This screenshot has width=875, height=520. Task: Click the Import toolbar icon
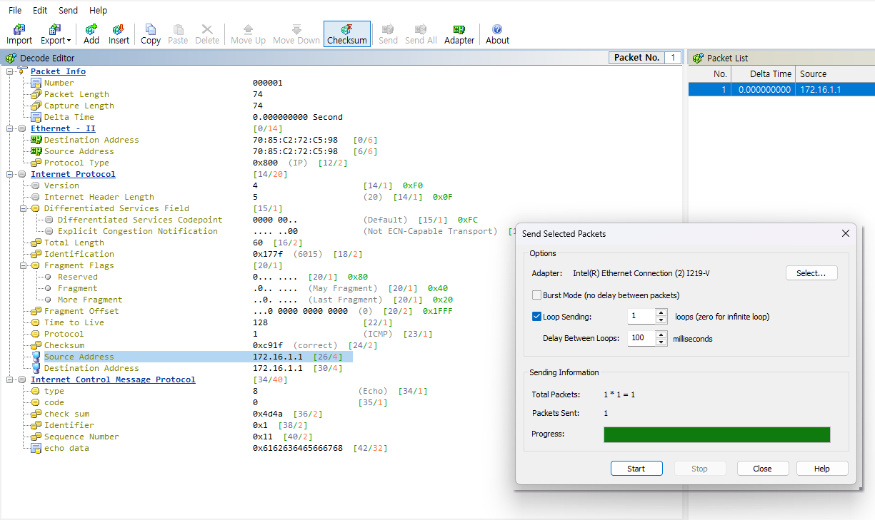pyautogui.click(x=19, y=34)
